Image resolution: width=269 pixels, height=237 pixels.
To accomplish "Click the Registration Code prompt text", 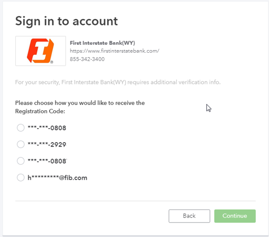I will click(x=80, y=107).
